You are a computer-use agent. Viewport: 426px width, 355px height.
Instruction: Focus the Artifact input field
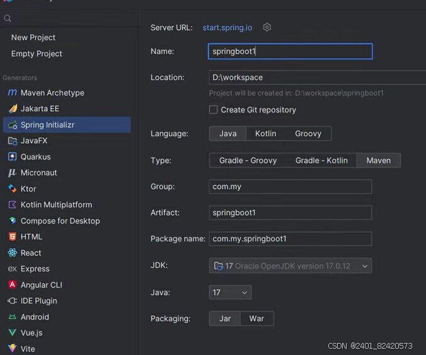(290, 212)
